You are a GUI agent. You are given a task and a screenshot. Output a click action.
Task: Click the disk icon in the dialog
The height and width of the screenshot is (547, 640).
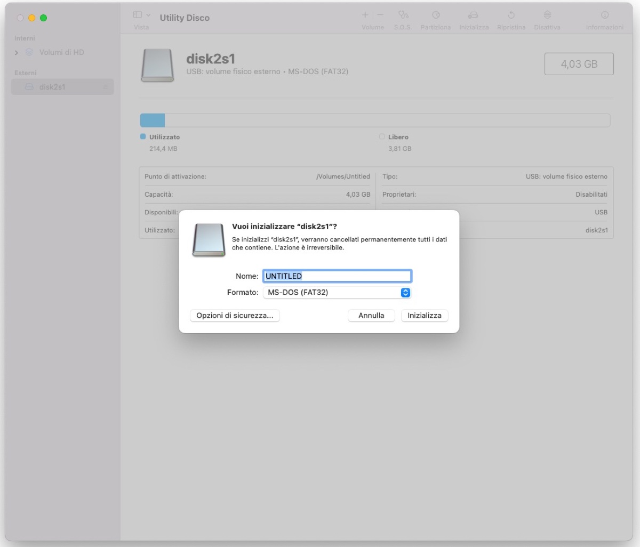[x=209, y=240]
